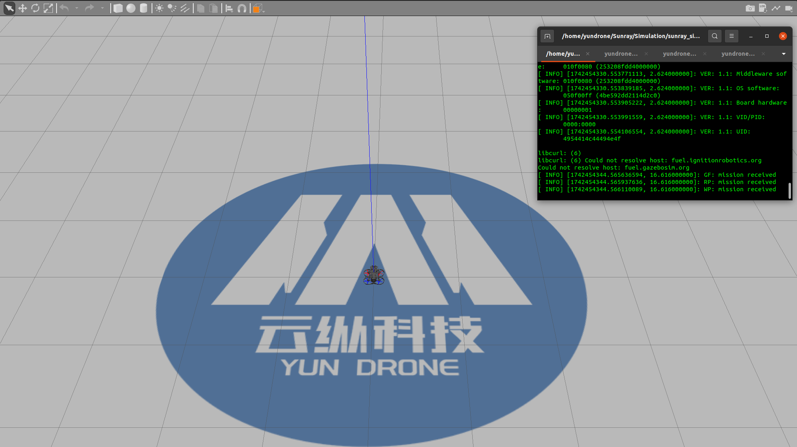Activate the selection arrow tool
Image resolution: width=797 pixels, height=447 pixels.
(9, 8)
